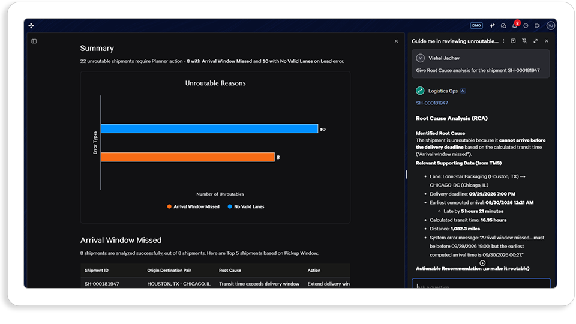576x324 pixels.
Task: Click the Arrival Window Missed section heading
Action: click(x=121, y=240)
